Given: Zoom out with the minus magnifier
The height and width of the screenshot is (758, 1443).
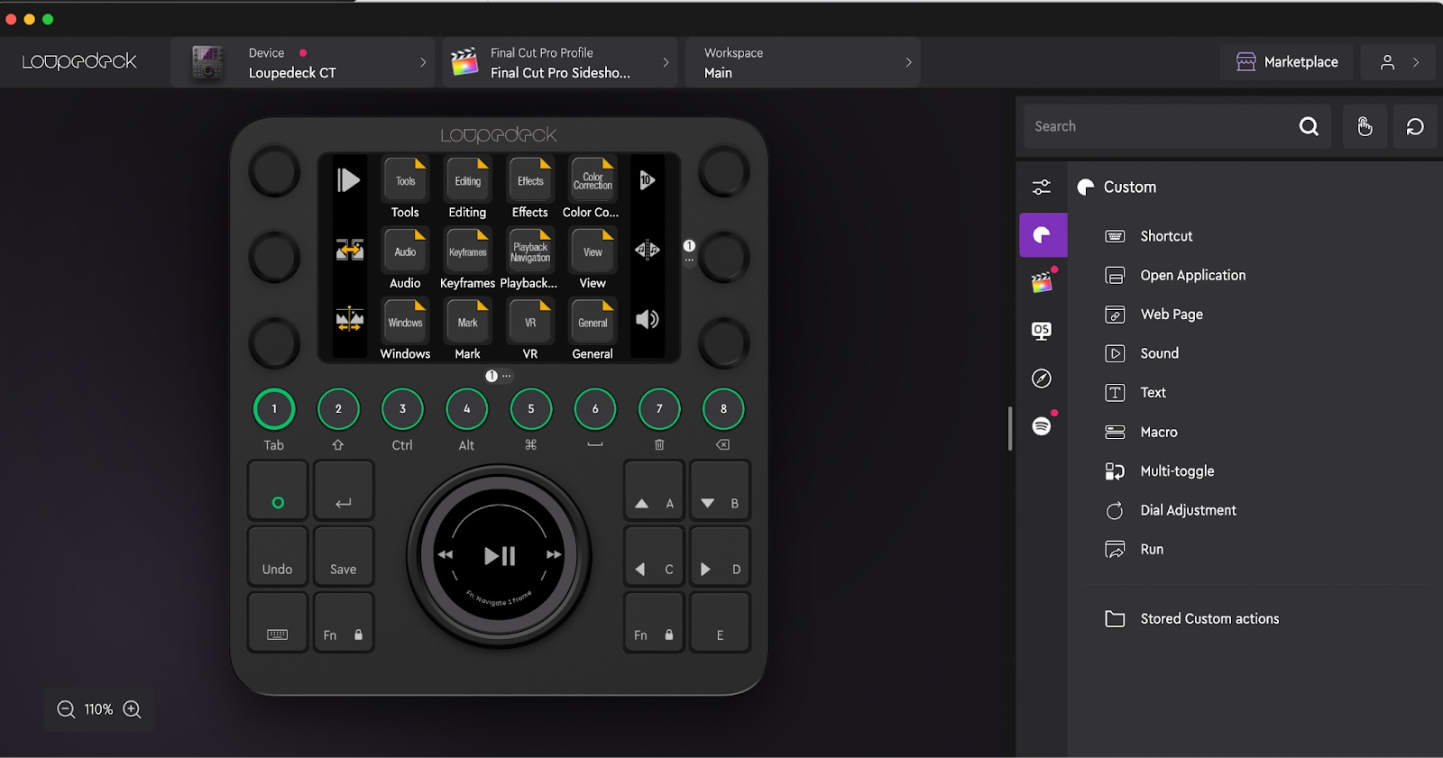Looking at the screenshot, I should pyautogui.click(x=66, y=709).
